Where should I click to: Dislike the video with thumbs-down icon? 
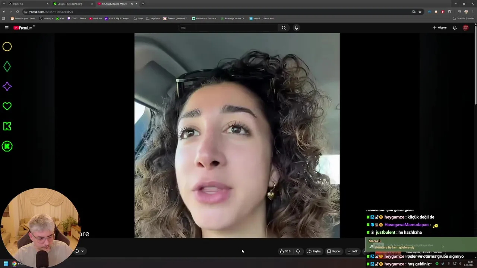(x=298, y=251)
